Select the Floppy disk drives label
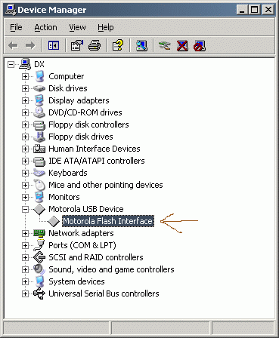This screenshot has width=279, height=338. pyautogui.click(x=81, y=137)
